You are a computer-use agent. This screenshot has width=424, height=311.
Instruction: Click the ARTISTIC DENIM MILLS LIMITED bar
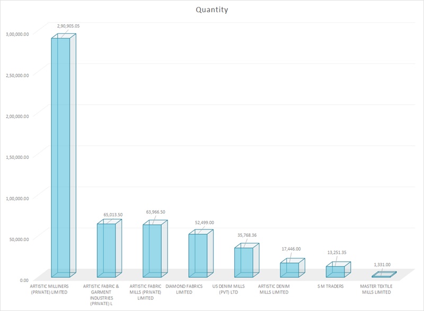(x=293, y=268)
